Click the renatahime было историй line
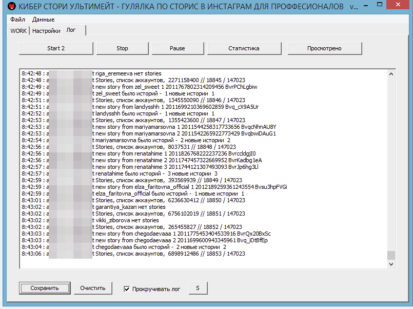Viewport: 413px width, 309px height. (x=120, y=173)
